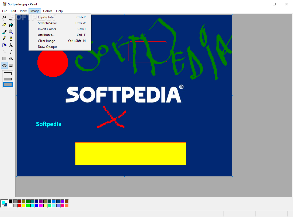Viewport: 293px width, 217px height.
Task: Close the open Image menu
Action: [35, 11]
